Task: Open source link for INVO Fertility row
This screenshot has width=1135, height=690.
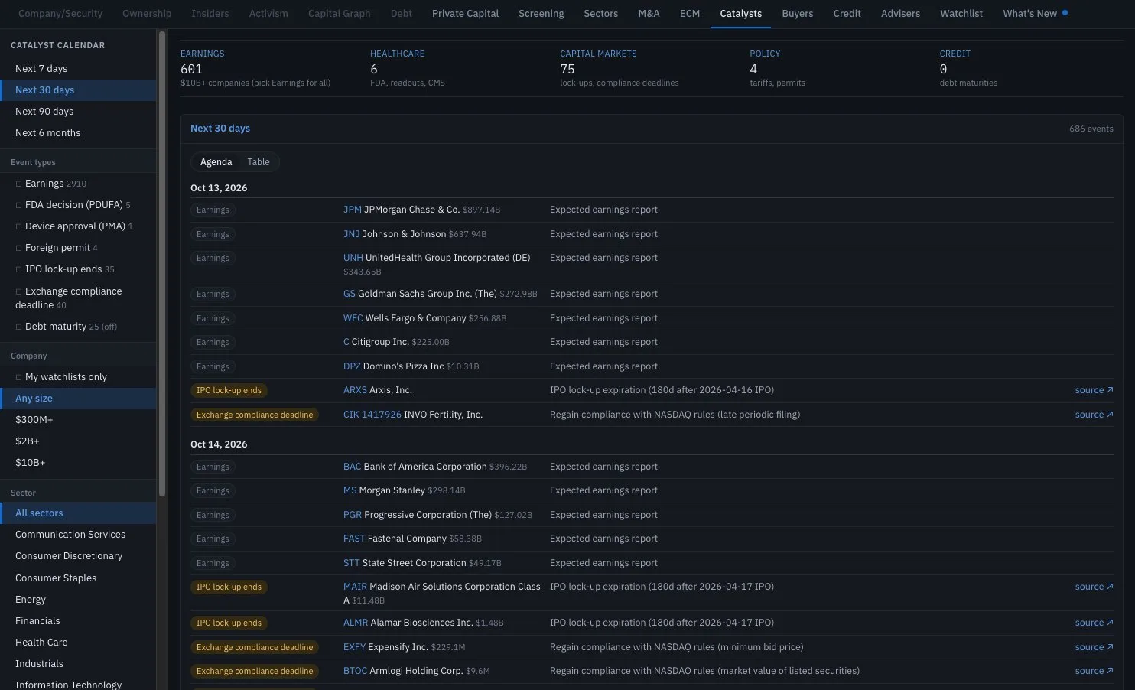Action: pos(1094,415)
